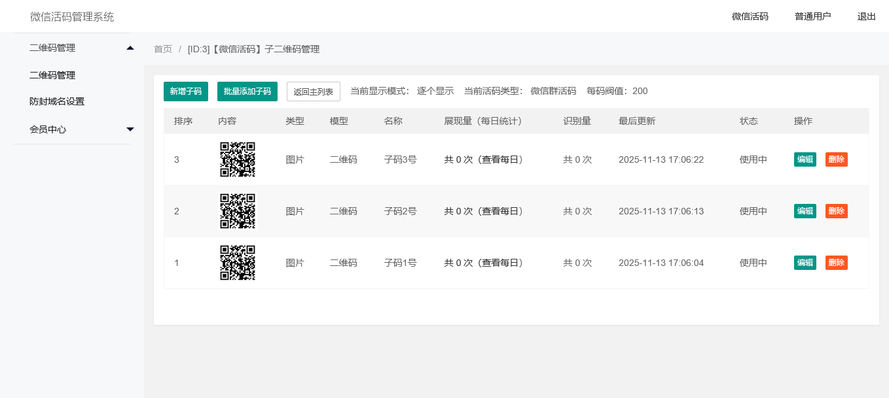This screenshot has height=398, width=889.
Task: Click the 批量添加子码 button
Action: (x=247, y=91)
